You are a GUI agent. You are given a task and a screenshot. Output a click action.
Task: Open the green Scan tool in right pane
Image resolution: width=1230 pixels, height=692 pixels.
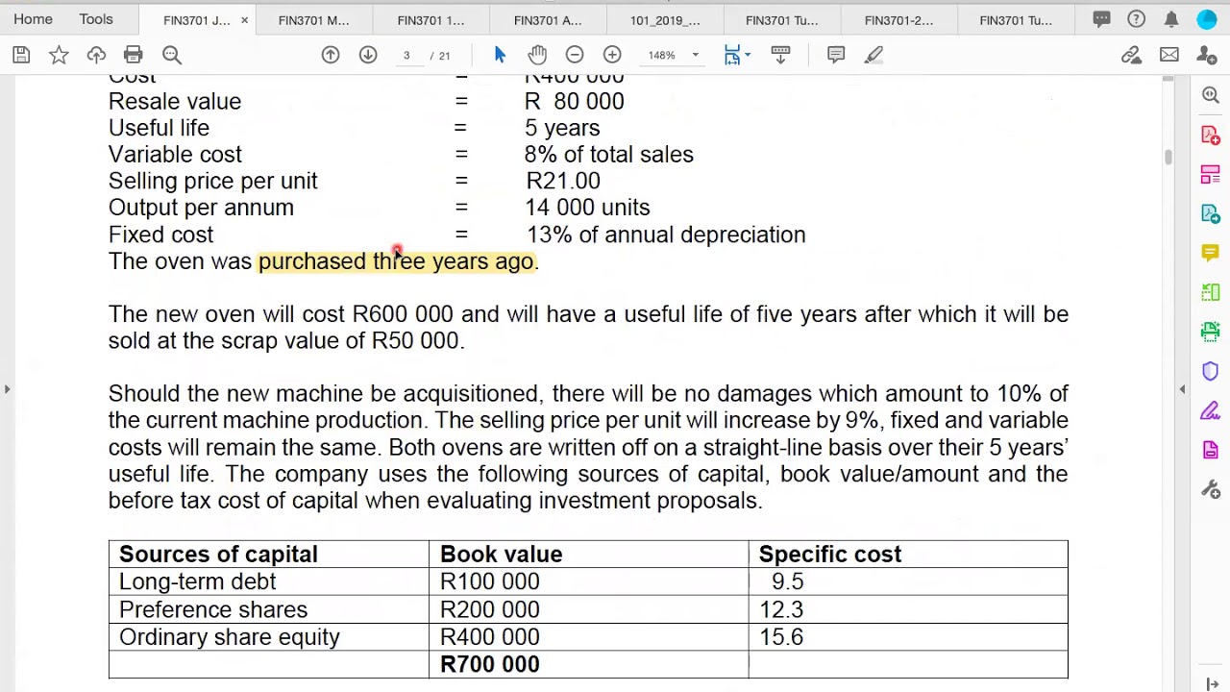1211,332
